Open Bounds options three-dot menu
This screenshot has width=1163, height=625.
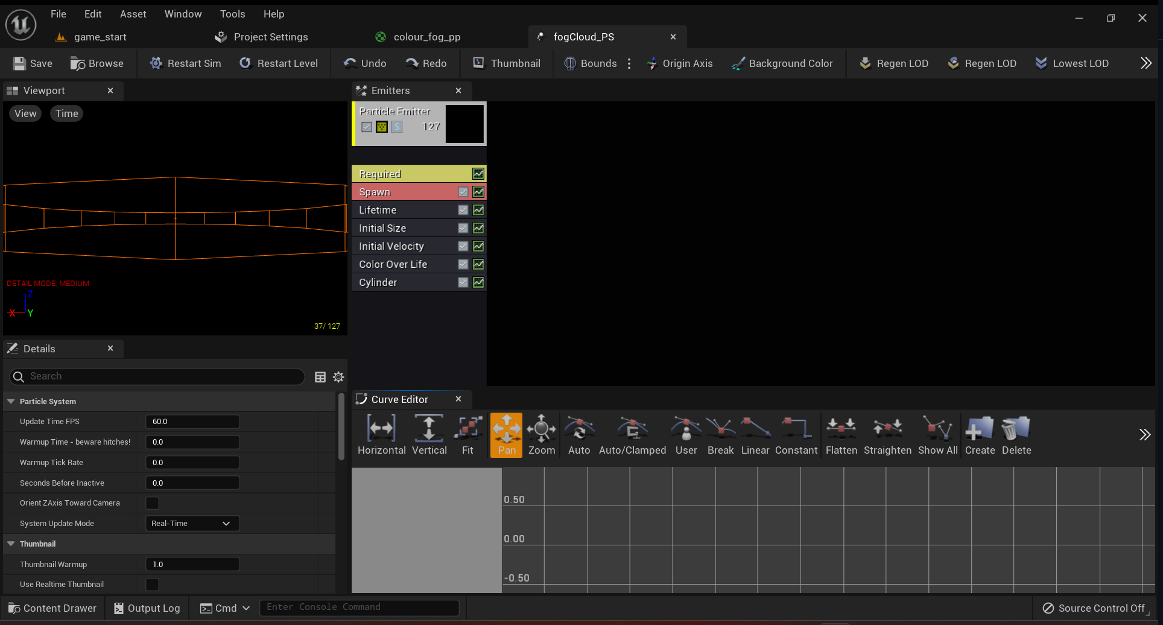629,63
